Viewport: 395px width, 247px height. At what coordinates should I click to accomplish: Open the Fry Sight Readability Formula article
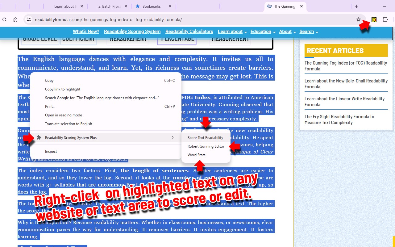(339, 119)
